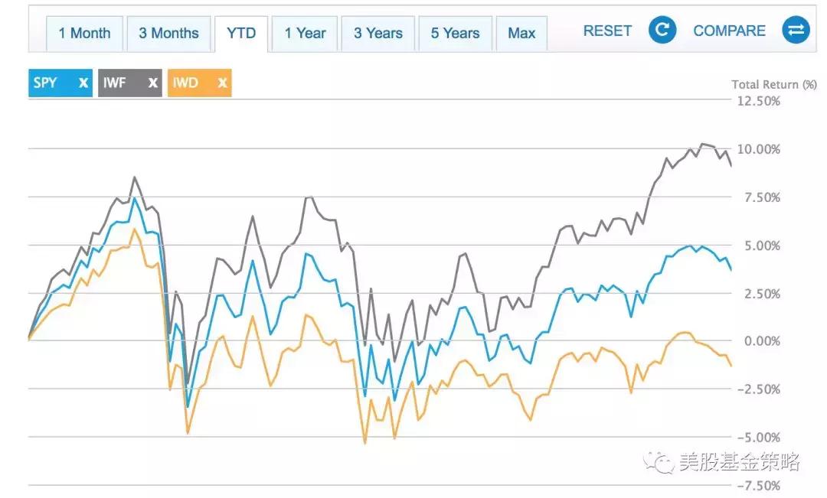
Task: Open the 1 Year range tab
Action: click(305, 34)
